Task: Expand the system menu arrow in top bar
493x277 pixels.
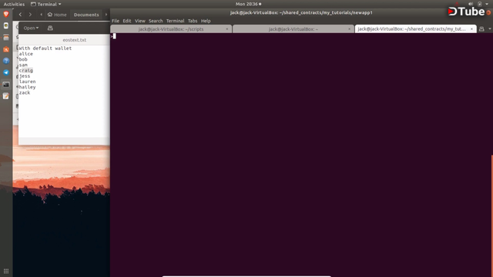Action: click(487, 4)
